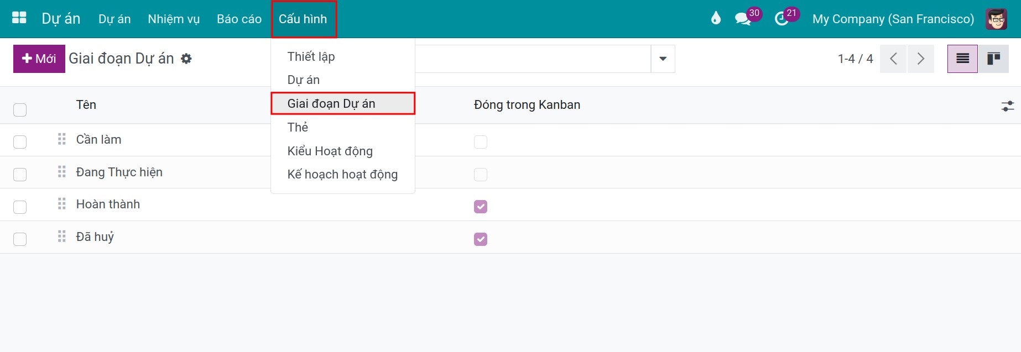Open the Hoàn thành stage record
Image resolution: width=1021 pixels, height=352 pixels.
108,204
